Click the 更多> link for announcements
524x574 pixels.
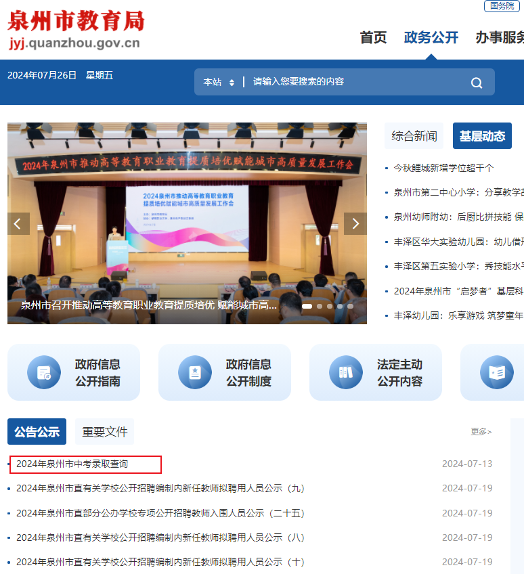pos(481,432)
